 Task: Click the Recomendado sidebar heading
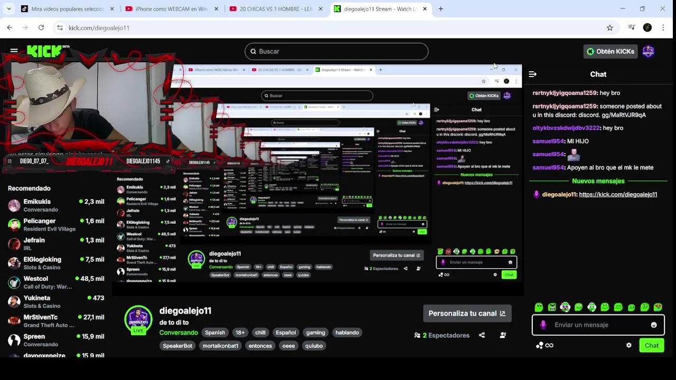[x=29, y=188]
